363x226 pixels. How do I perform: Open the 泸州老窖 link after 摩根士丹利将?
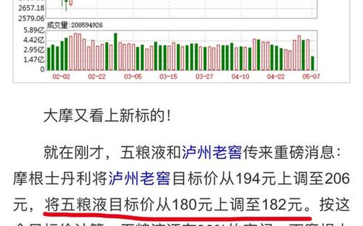click(x=139, y=179)
